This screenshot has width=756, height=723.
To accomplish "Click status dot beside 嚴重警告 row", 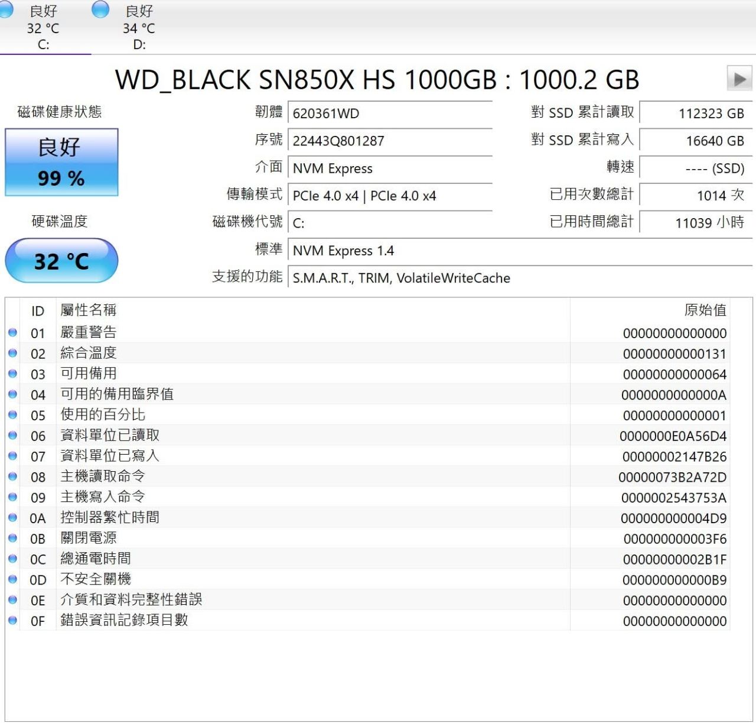I will pyautogui.click(x=12, y=333).
